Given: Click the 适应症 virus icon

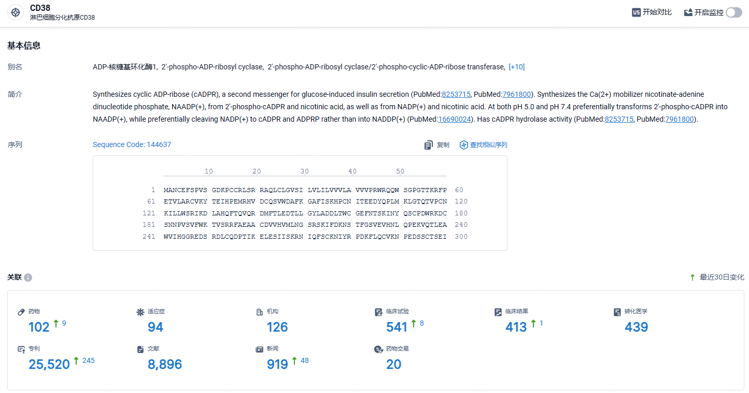Looking at the screenshot, I should pos(140,312).
